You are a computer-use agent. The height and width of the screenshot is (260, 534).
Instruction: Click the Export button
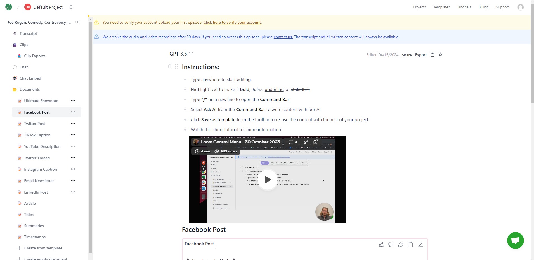[421, 55]
